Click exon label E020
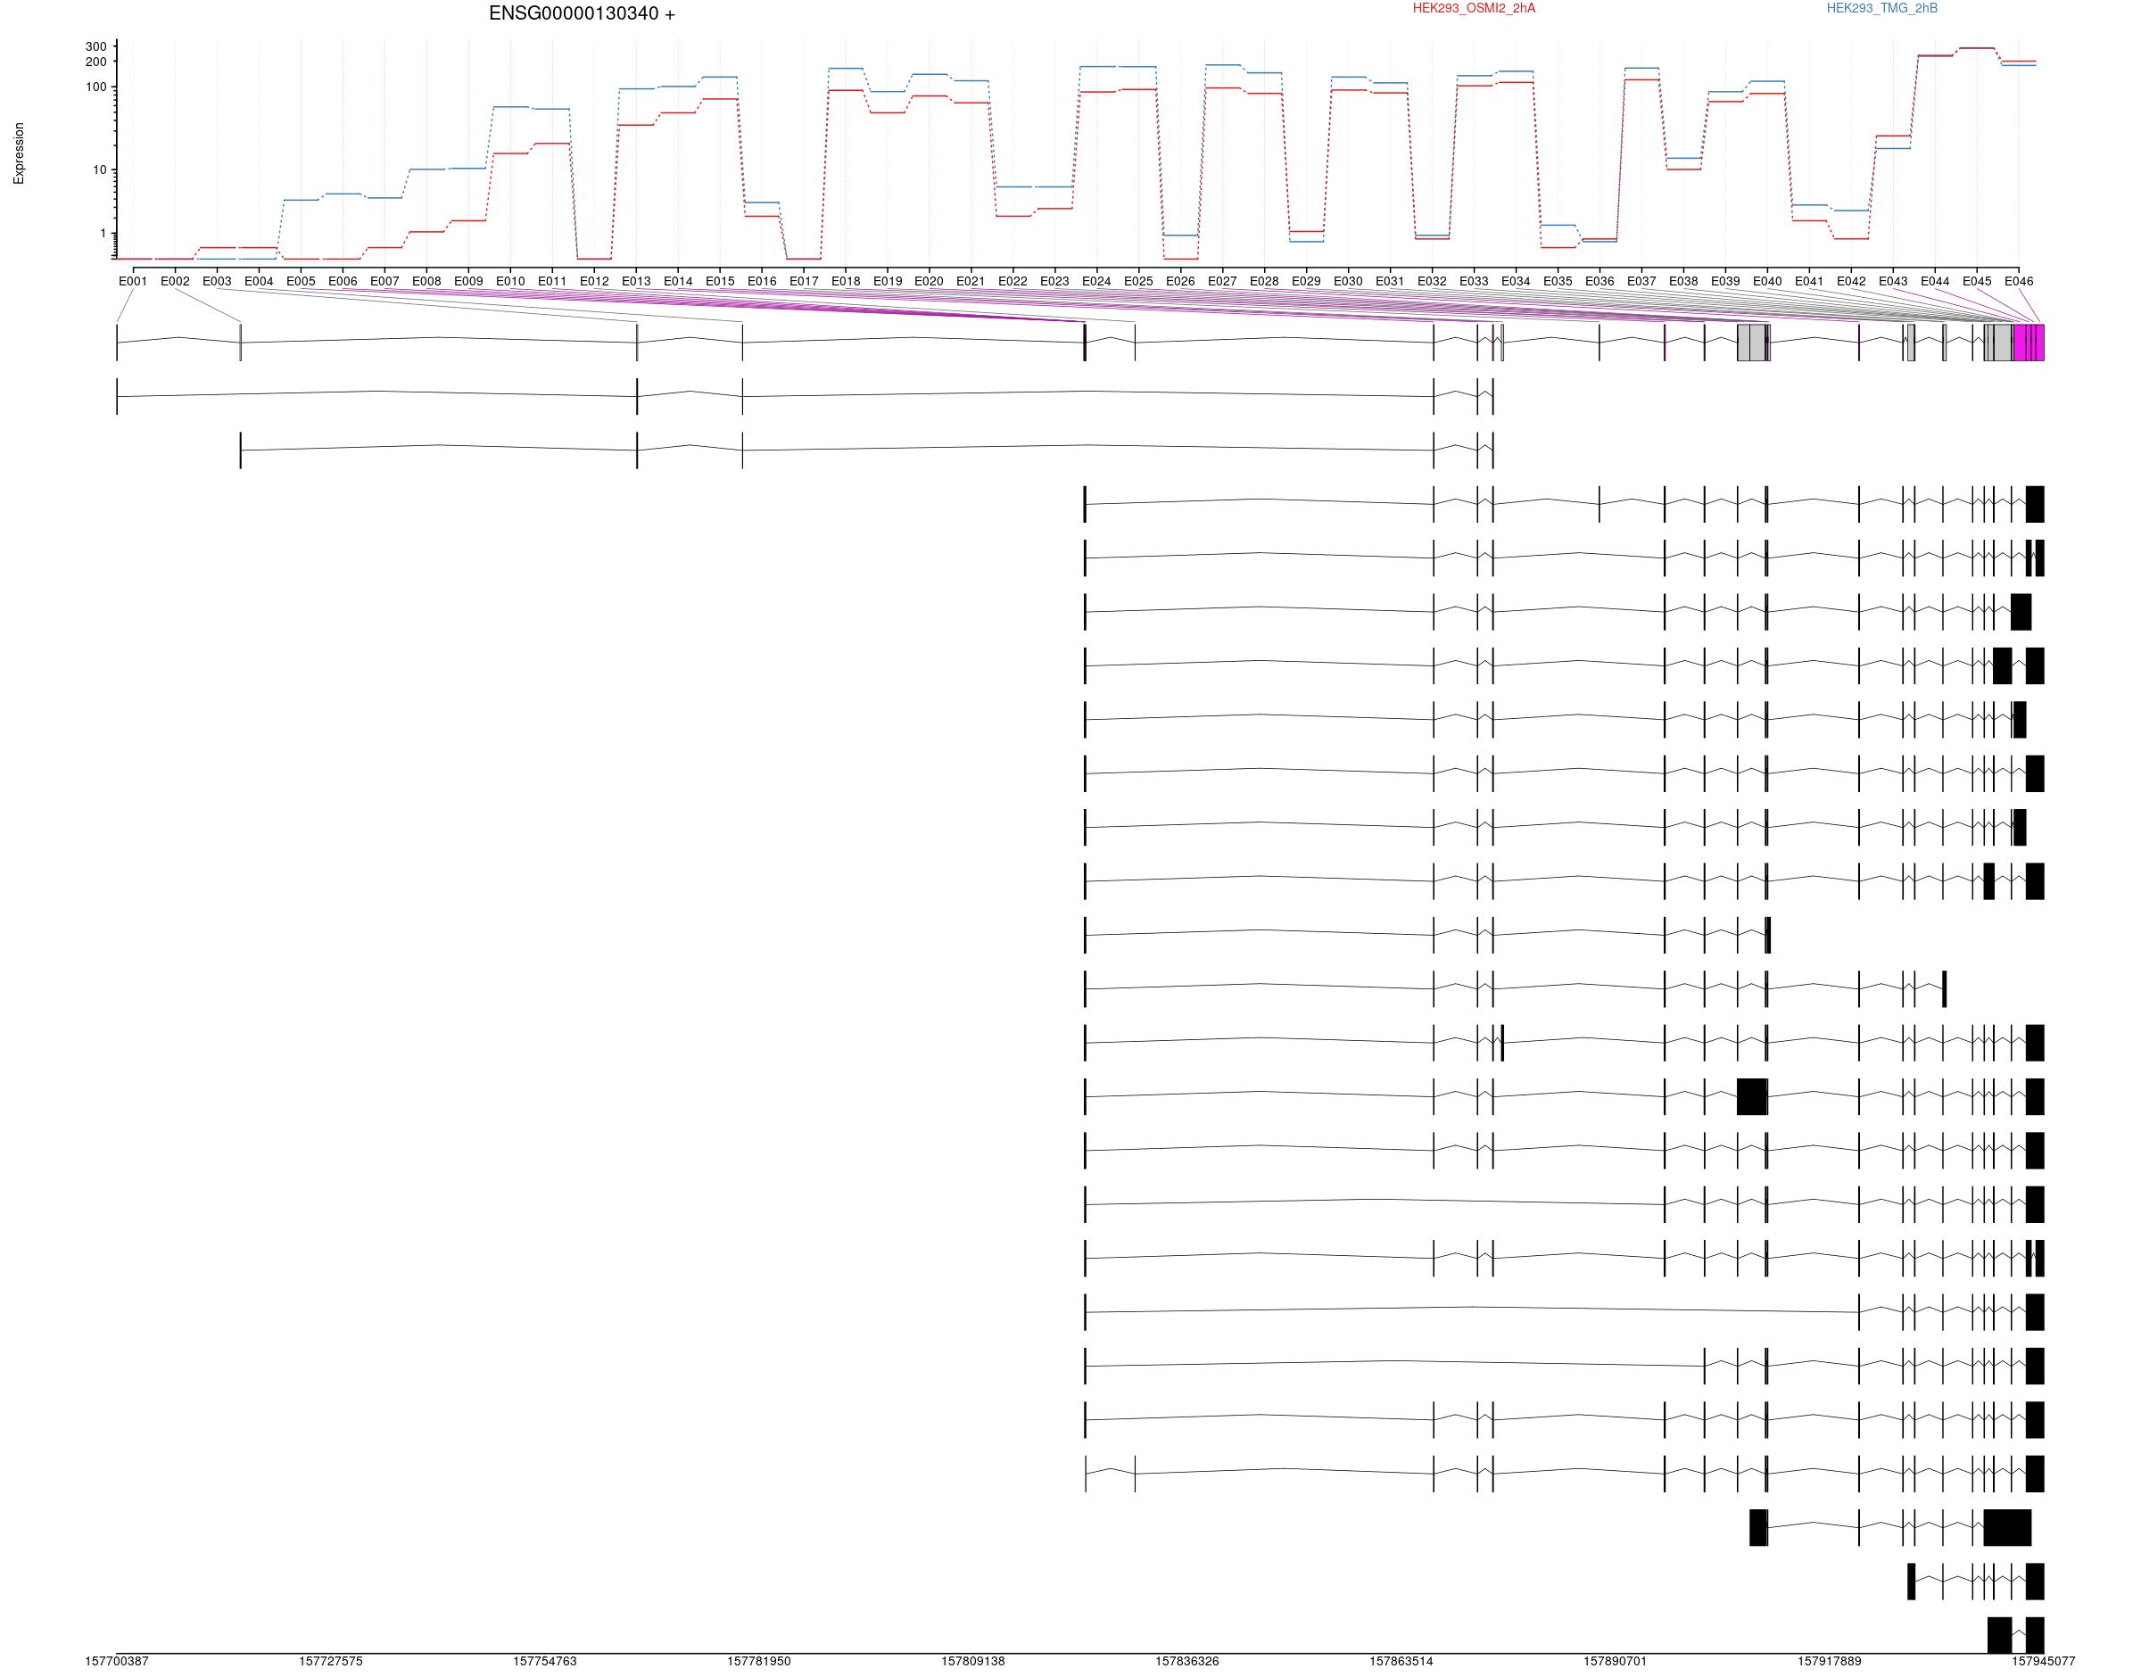The image size is (2141, 1677). [x=930, y=282]
